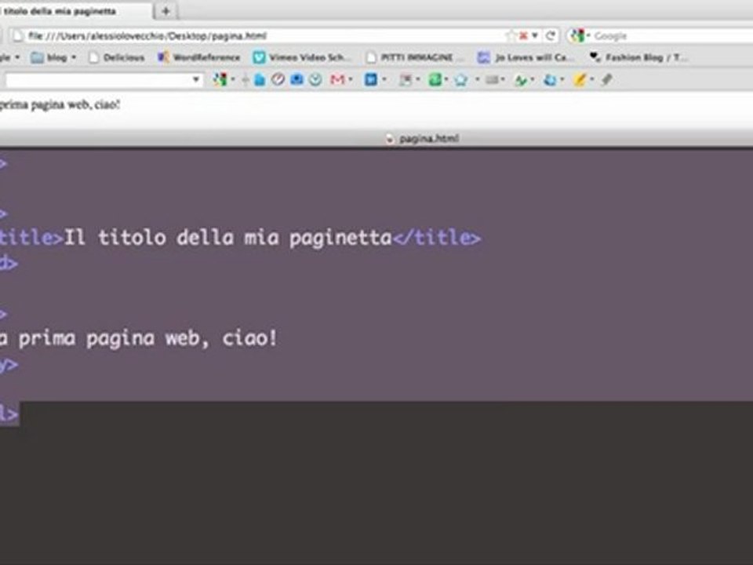Image resolution: width=753 pixels, height=565 pixels.
Task: Reload the page with the refresh button
Action: pyautogui.click(x=551, y=35)
